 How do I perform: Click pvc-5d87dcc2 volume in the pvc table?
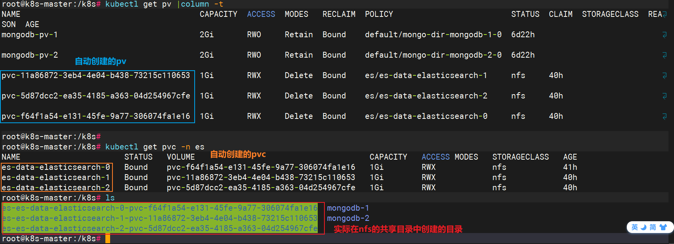coord(261,188)
